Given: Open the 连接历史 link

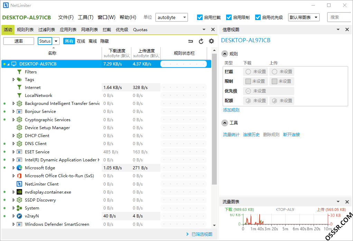Looking at the screenshot, I should point(251,135).
